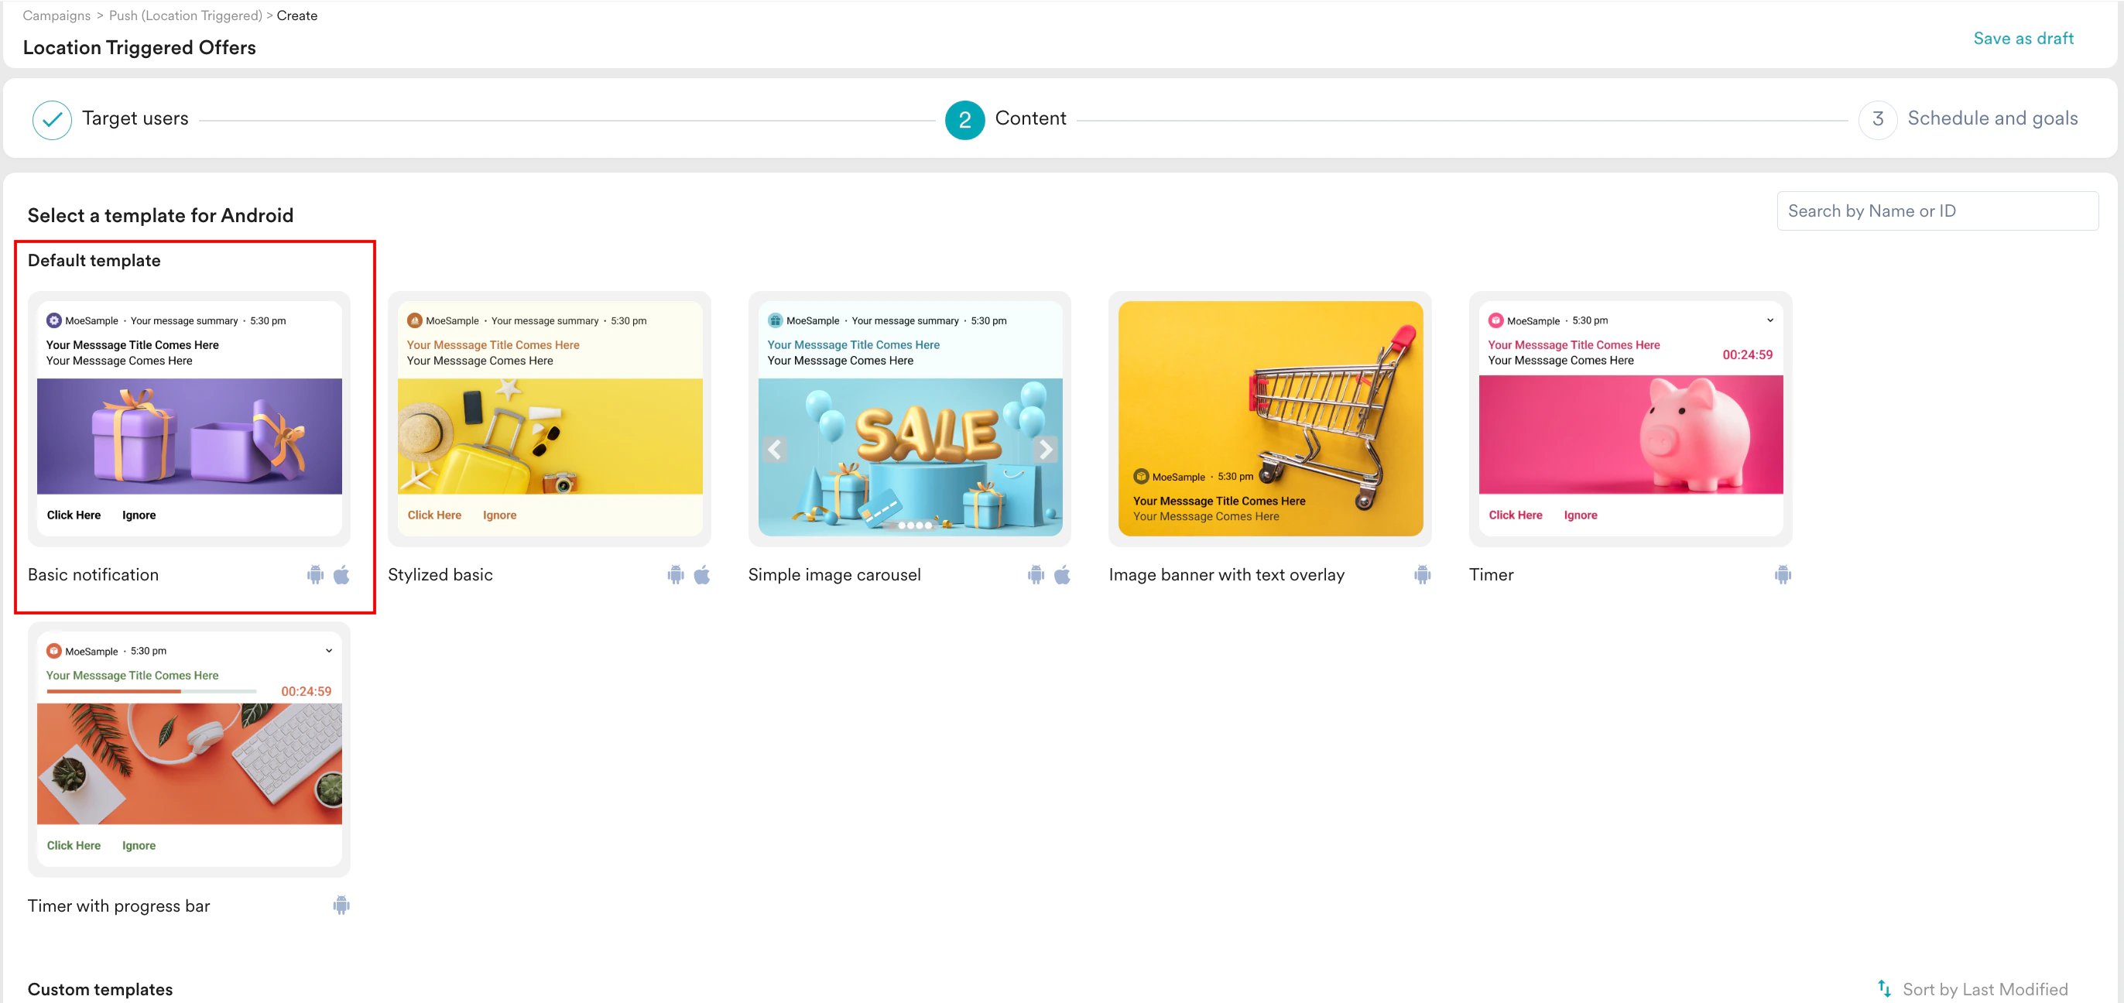The image size is (2124, 1003).
Task: Click progress bar in Timer with progress bar template
Action: 152,690
